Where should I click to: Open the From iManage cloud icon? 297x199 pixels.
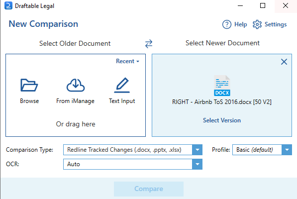76,85
